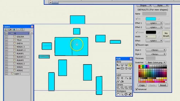Screen dimensions: 180x101
Task: Hide the NOGA2 layer
Action: tap(6, 70)
